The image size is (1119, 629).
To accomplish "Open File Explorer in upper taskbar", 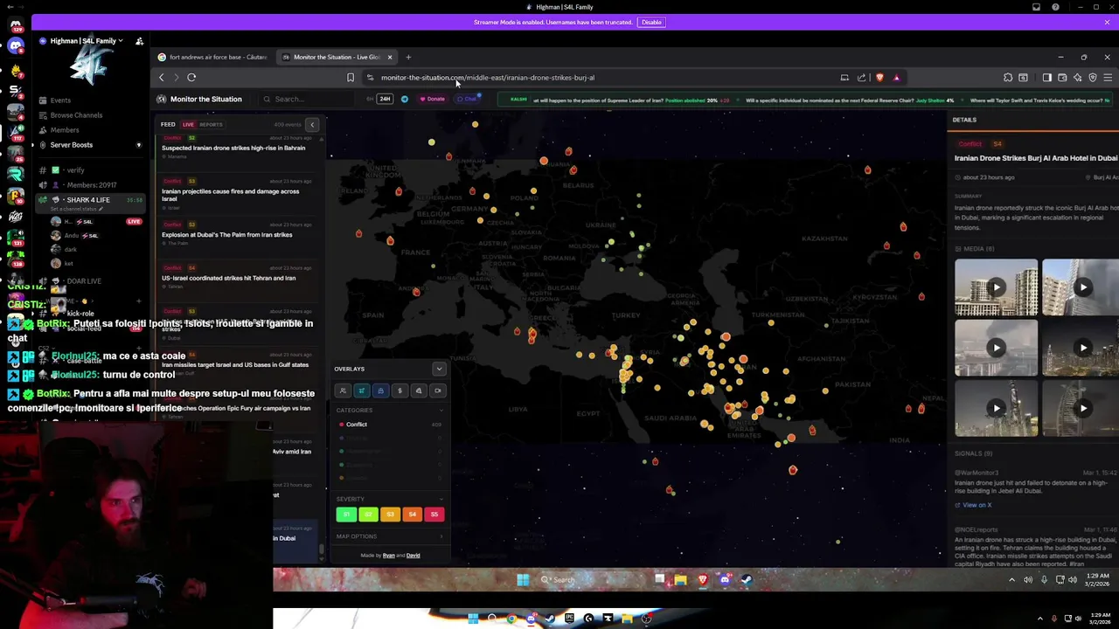I will pos(680,579).
